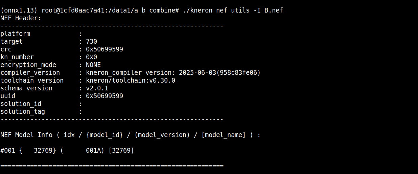
Task: Click the encryption_mode value NONE
Action: click(x=93, y=65)
